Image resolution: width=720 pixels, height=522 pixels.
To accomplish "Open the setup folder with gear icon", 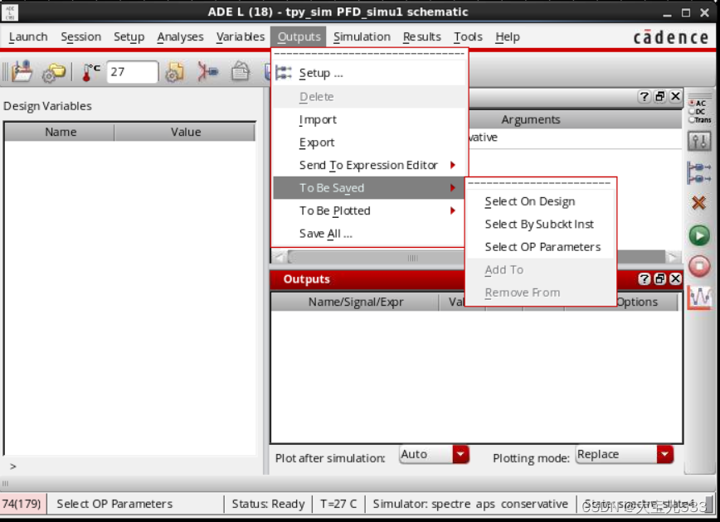I will (x=54, y=73).
